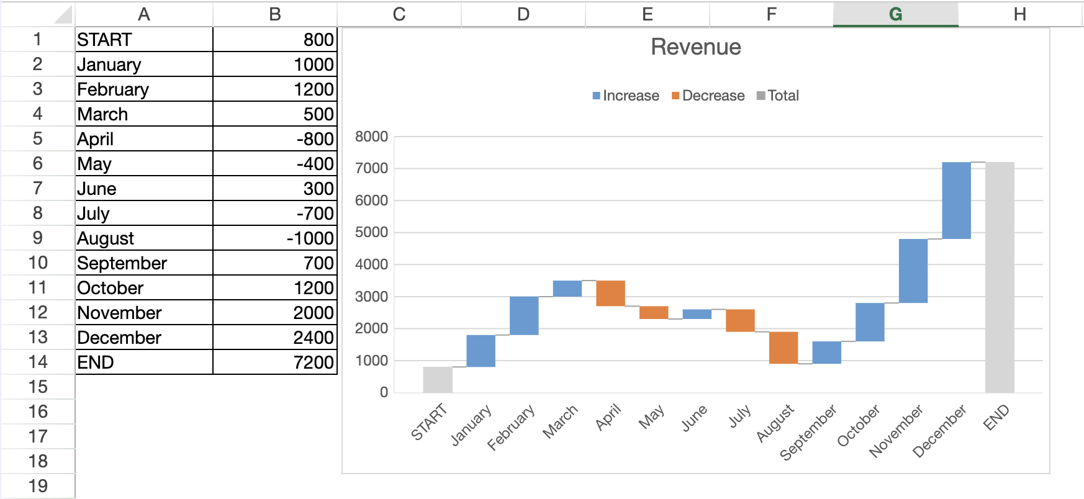1084x499 pixels.
Task: Select column A header
Action: [143, 14]
